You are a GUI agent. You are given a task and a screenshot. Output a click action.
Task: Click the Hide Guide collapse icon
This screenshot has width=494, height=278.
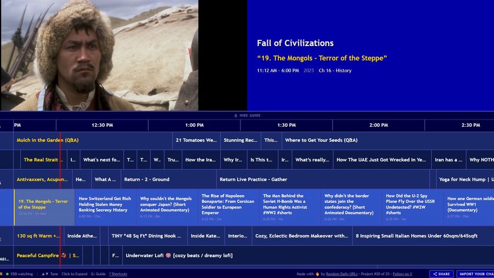pyautogui.click(x=235, y=116)
